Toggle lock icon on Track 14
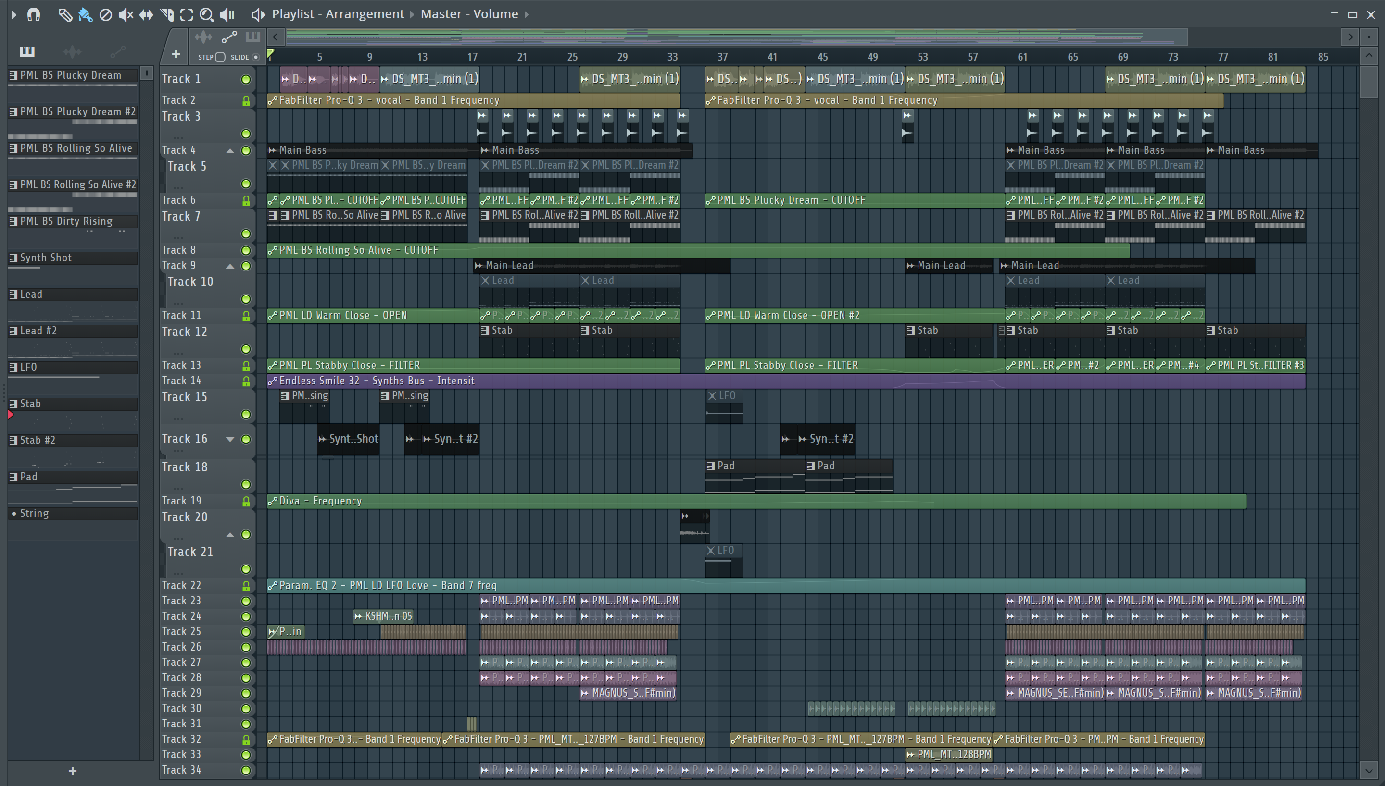This screenshot has height=786, width=1385. 246,381
